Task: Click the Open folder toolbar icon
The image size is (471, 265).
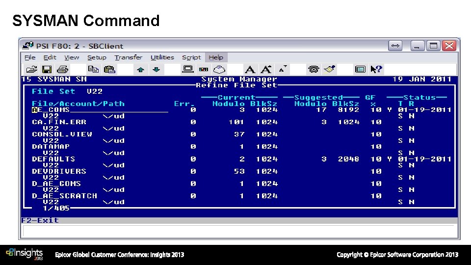Action: (31, 69)
